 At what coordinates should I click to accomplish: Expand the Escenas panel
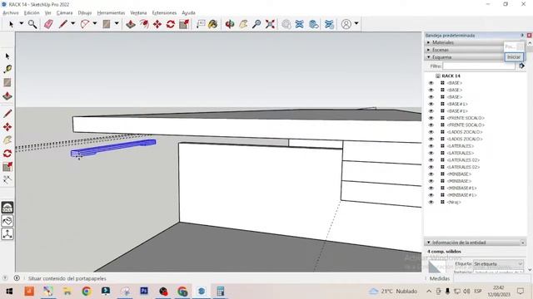(429, 50)
